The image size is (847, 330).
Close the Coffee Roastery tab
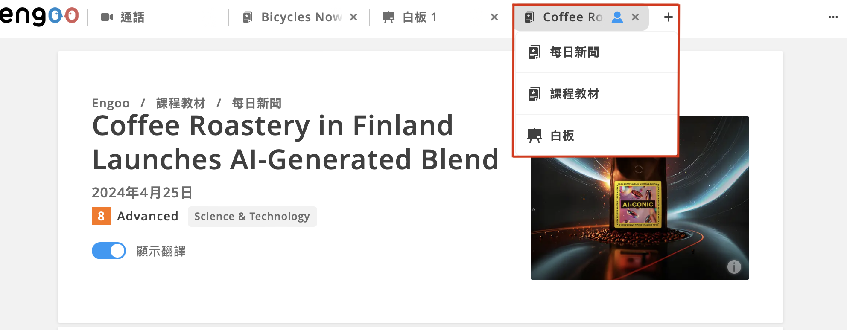pos(635,17)
